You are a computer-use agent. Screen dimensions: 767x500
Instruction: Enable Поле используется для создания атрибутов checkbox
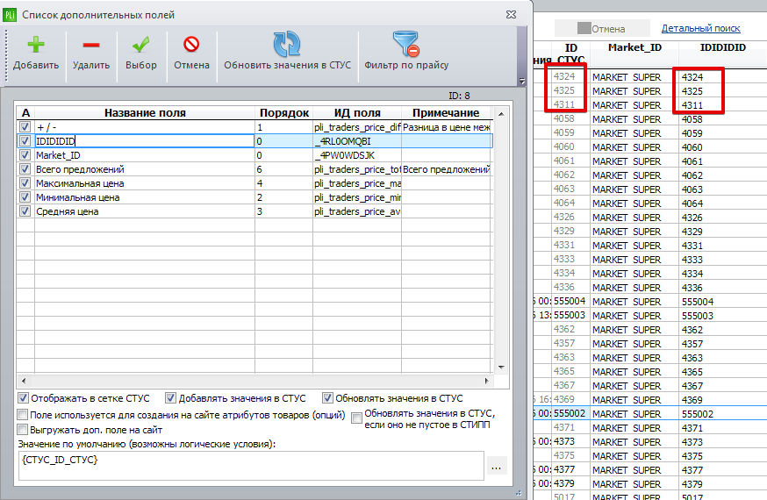point(23,415)
